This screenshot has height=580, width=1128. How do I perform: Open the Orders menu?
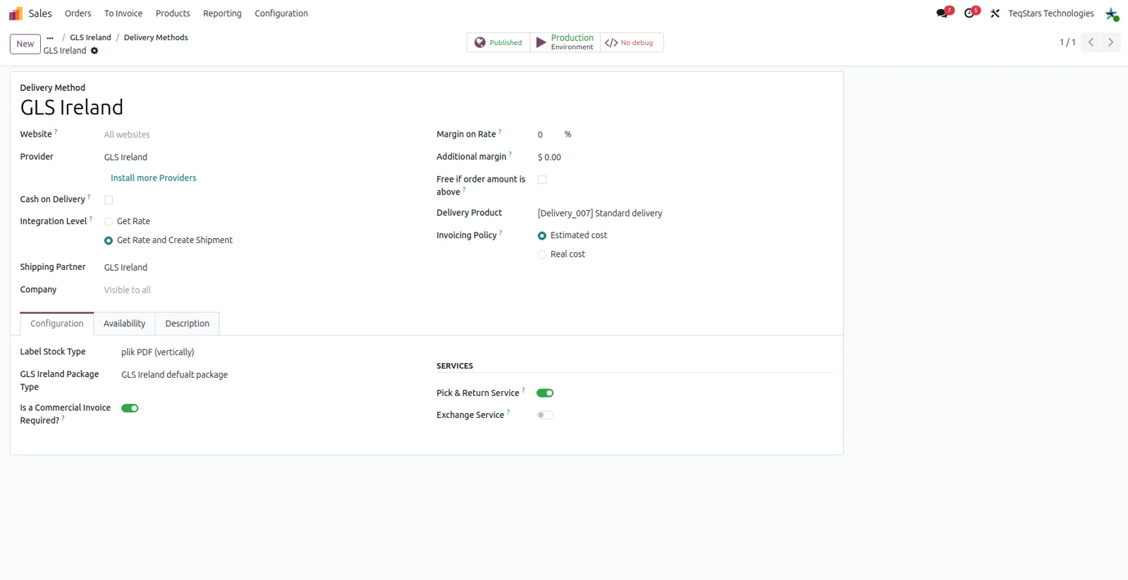[78, 13]
